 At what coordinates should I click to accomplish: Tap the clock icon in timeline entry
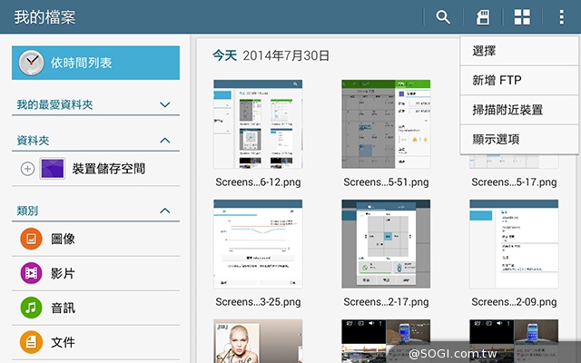[31, 63]
